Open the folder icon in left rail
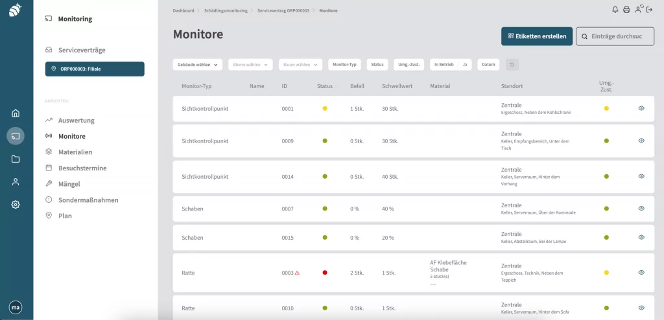 16,159
